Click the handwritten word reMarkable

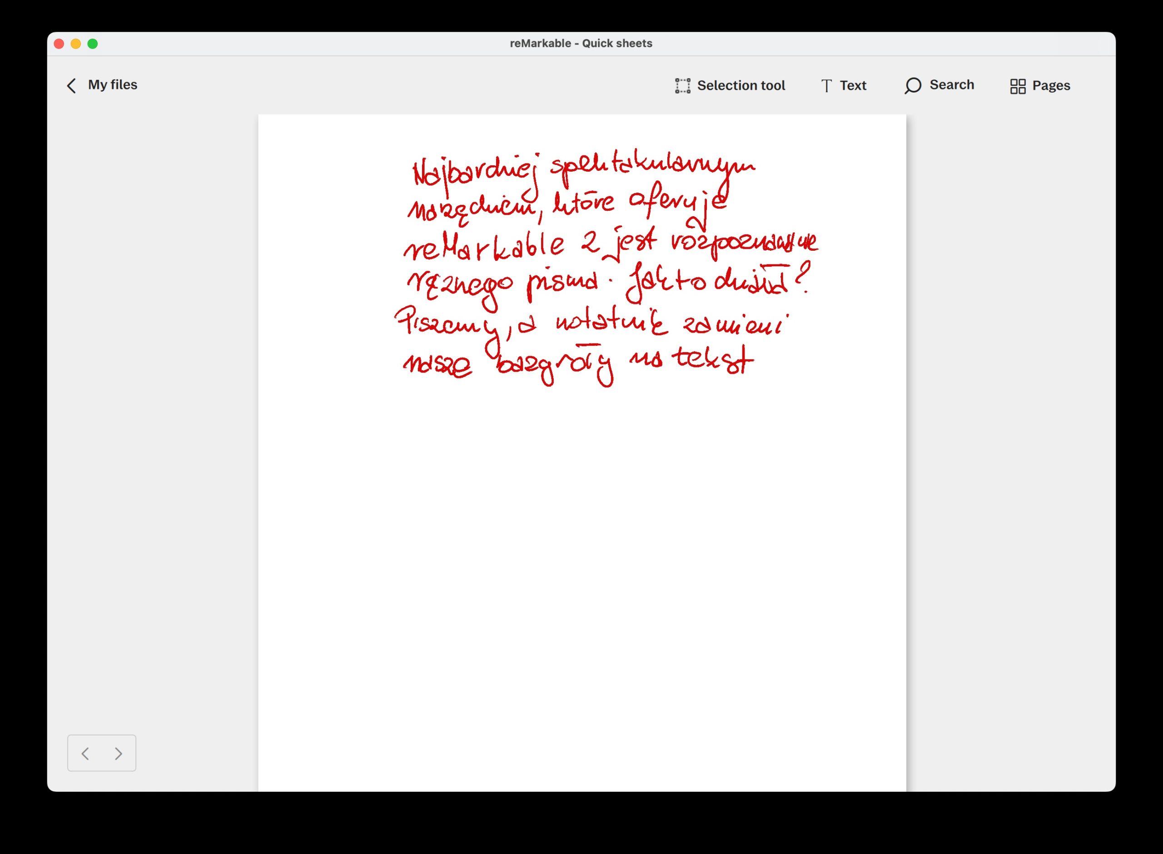(x=484, y=247)
